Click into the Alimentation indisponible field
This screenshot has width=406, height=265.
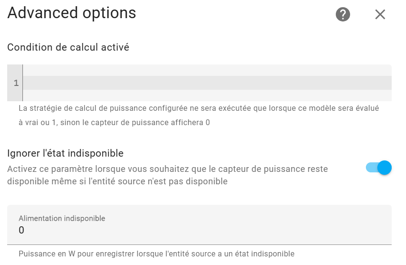pos(199,224)
